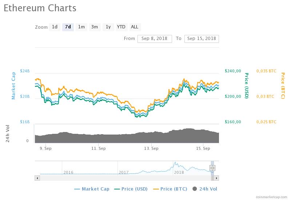Click the Ethereum Charts heading
The width and height of the screenshot is (291, 200).
[40, 8]
